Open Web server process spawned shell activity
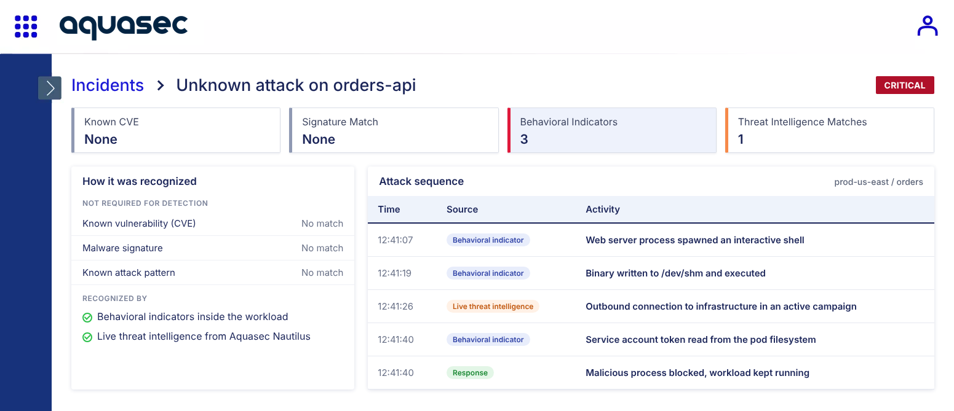The width and height of the screenshot is (954, 411). coord(695,240)
